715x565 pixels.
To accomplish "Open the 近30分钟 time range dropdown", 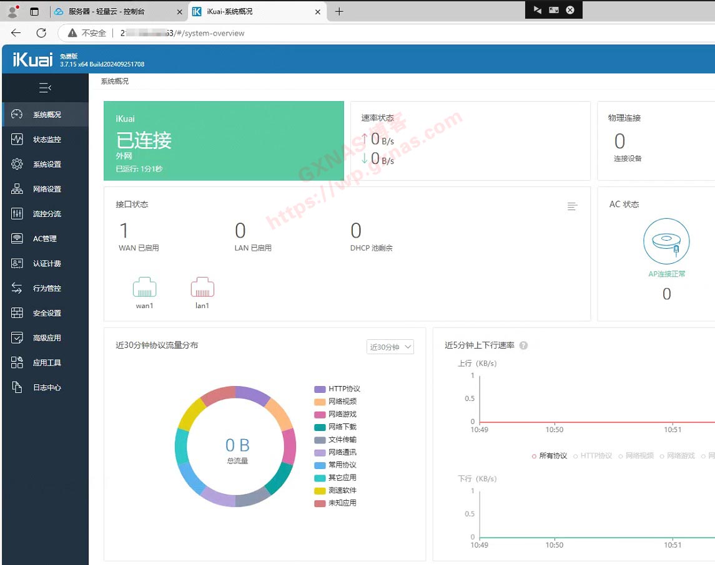I will pyautogui.click(x=390, y=347).
